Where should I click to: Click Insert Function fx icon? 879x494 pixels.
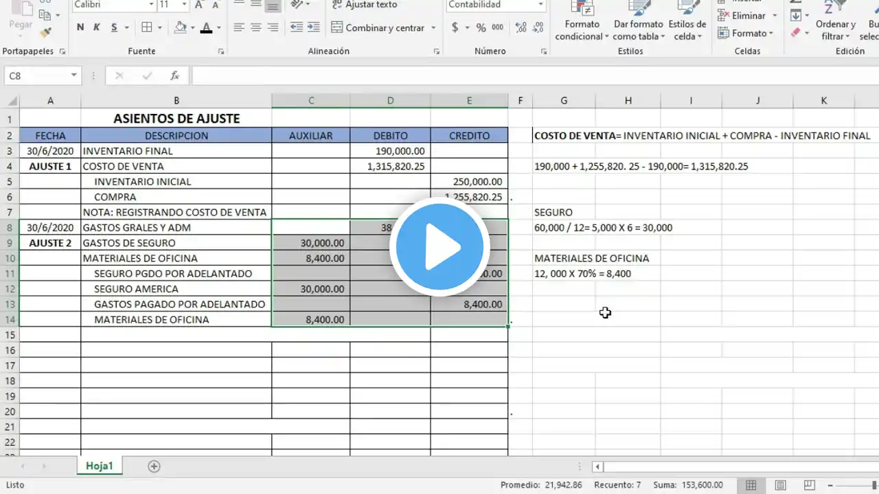click(x=175, y=75)
